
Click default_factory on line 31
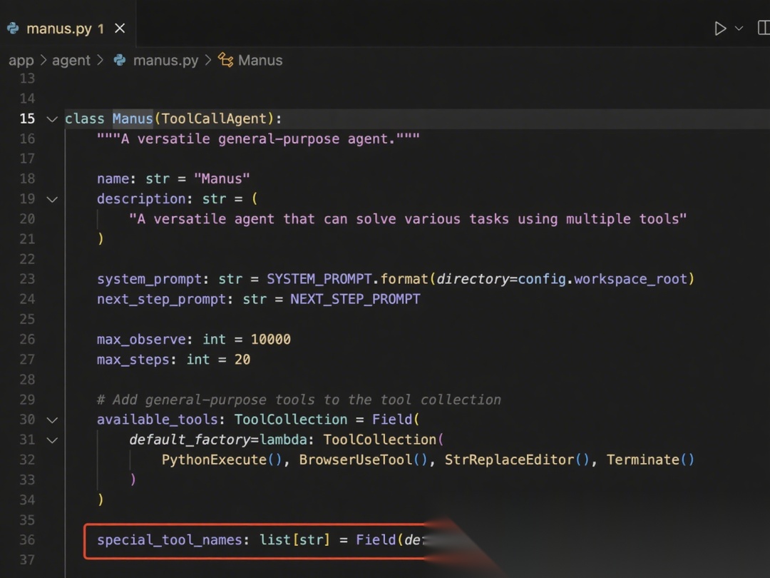pyautogui.click(x=190, y=440)
